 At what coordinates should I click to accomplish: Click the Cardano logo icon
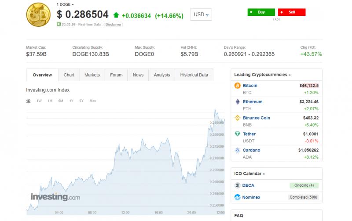point(238,150)
